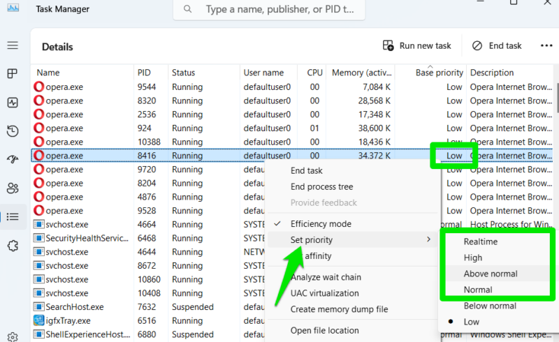Screen dimensions: 559x342
Task: Open the Processes page icon in sidebar
Action: pyautogui.click(x=13, y=74)
